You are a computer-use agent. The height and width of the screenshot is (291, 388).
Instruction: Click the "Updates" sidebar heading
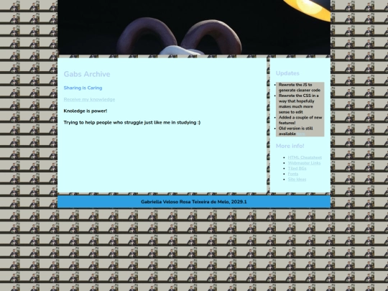(287, 73)
